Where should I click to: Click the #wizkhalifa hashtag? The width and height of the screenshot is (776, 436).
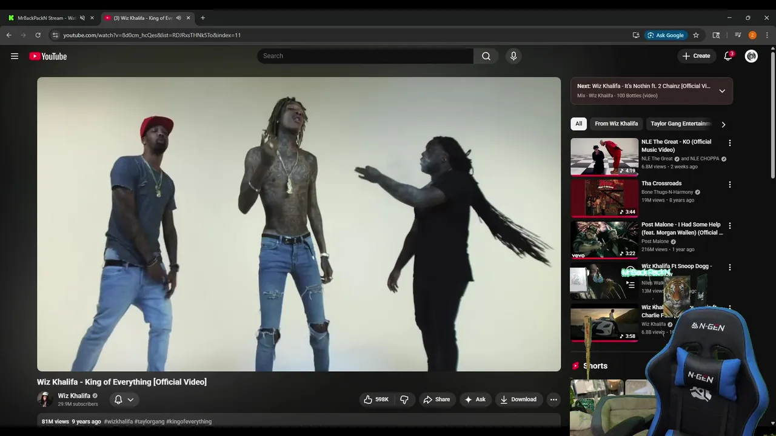[118, 421]
